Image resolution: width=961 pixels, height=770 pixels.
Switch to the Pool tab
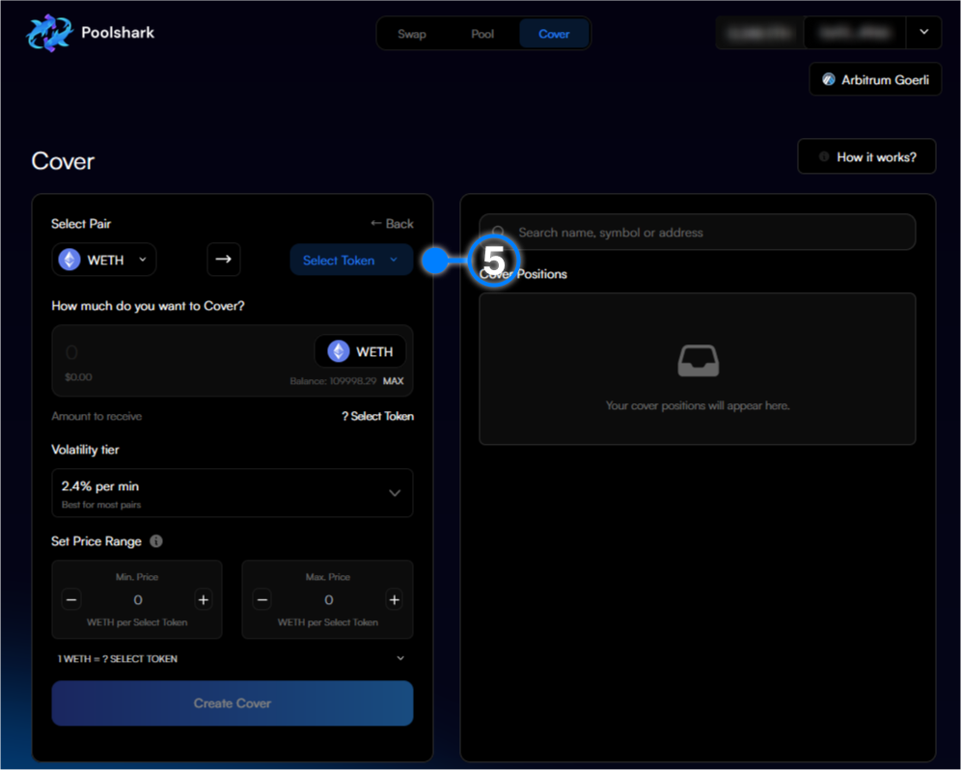pyautogui.click(x=482, y=34)
